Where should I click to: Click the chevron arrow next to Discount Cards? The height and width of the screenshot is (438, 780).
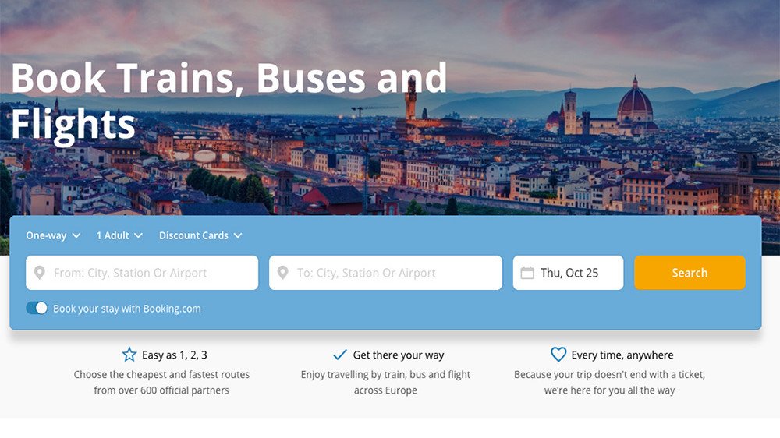(238, 235)
